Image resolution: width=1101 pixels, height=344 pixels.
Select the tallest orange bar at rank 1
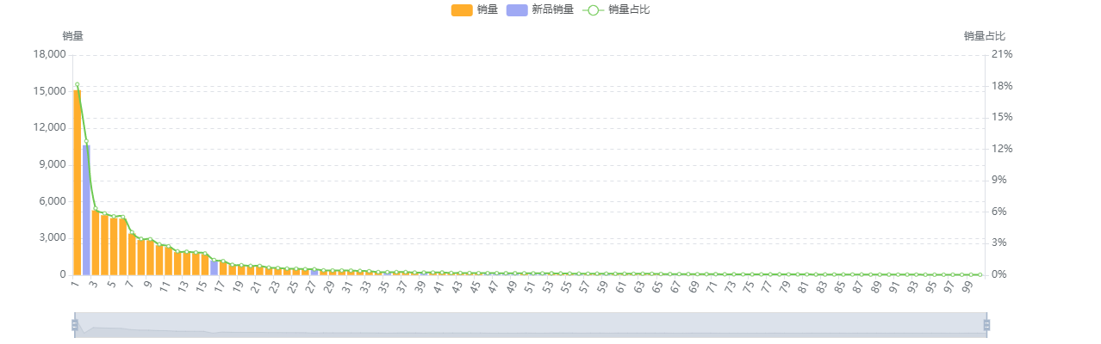pos(77,182)
